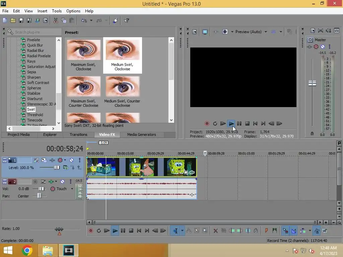Click the preview Record button

point(207,124)
